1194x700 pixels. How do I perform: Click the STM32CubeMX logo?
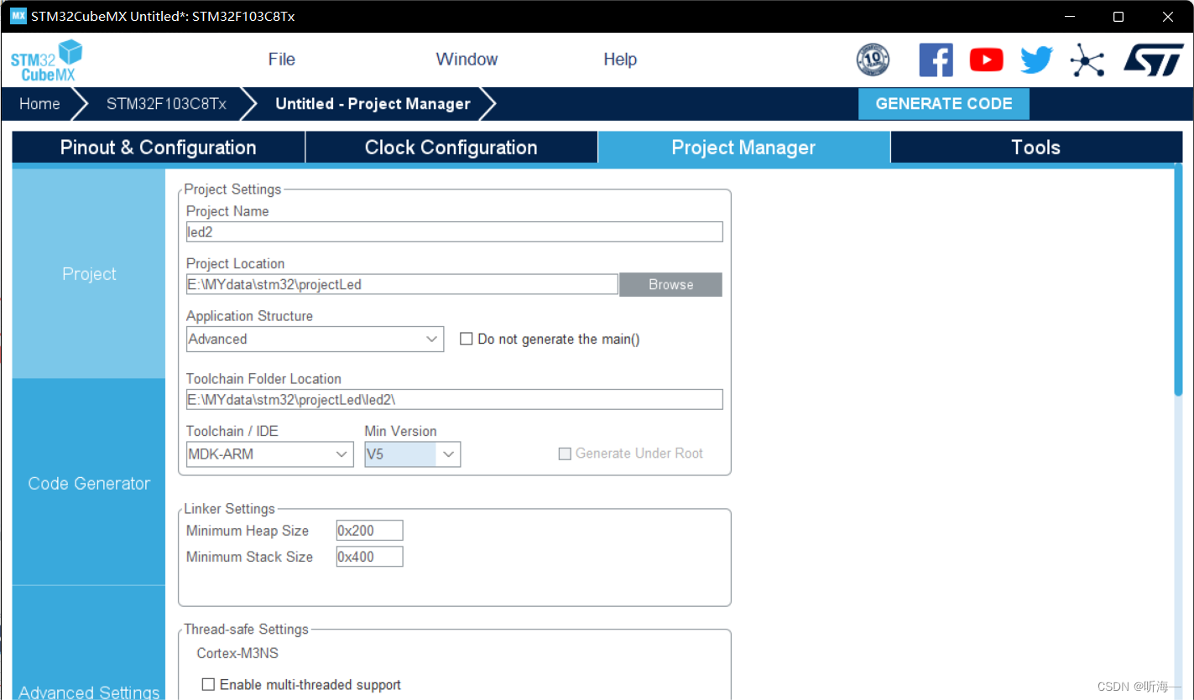click(x=46, y=60)
